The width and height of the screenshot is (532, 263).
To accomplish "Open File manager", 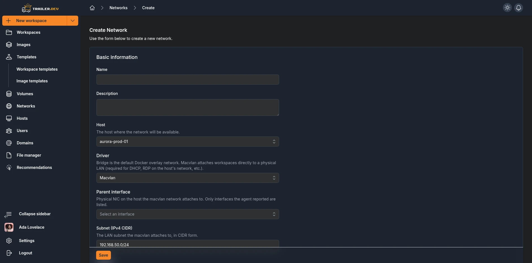I will click(x=29, y=155).
